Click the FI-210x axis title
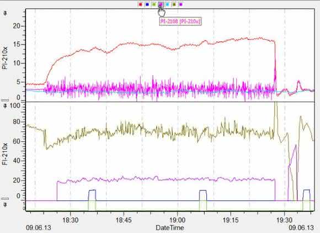This screenshot has width=320, height=233. 6,153
